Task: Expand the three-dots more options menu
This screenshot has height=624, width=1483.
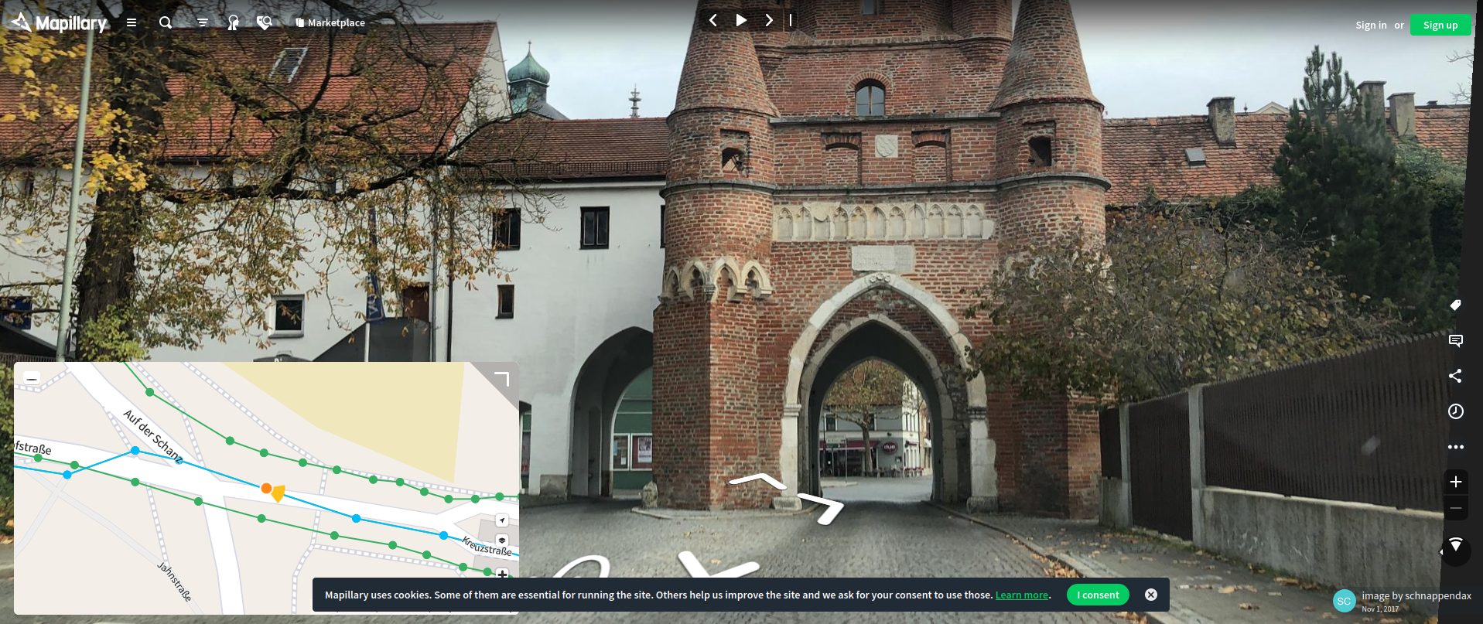Action: [x=1455, y=447]
